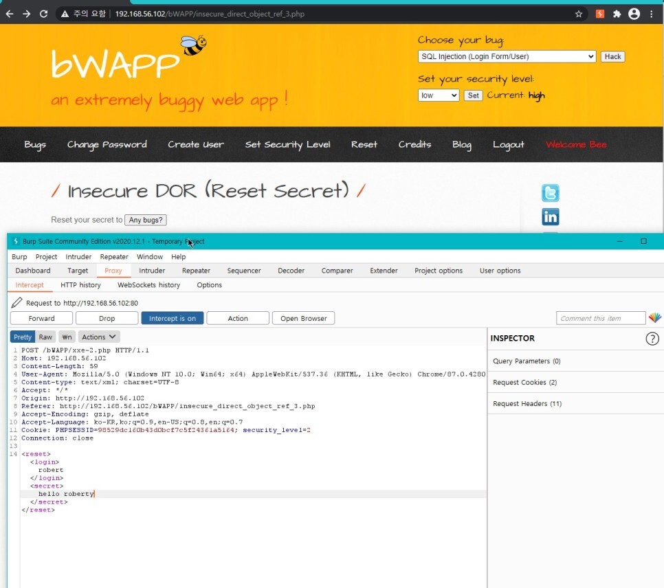The width and height of the screenshot is (664, 588).
Task: Switch to the Decoder tab
Action: (291, 271)
